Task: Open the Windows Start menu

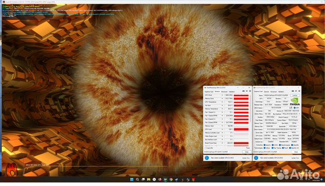Action: (132, 179)
